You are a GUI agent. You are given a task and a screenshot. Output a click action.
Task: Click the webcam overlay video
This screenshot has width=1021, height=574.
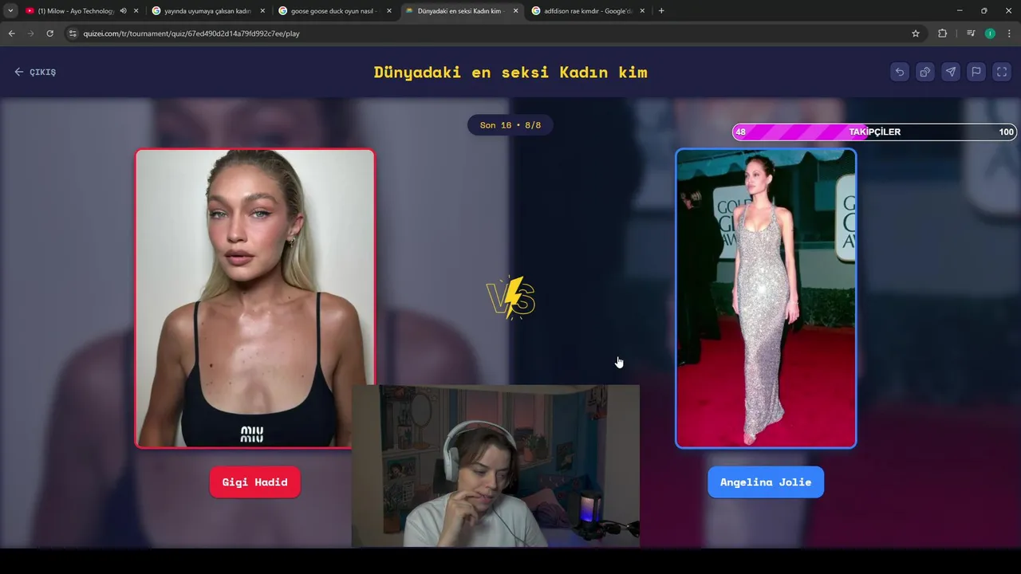(495, 466)
